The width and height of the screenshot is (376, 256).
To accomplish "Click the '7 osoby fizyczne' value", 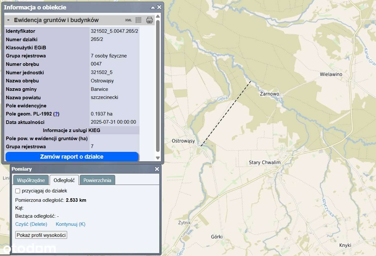I will point(109,56).
